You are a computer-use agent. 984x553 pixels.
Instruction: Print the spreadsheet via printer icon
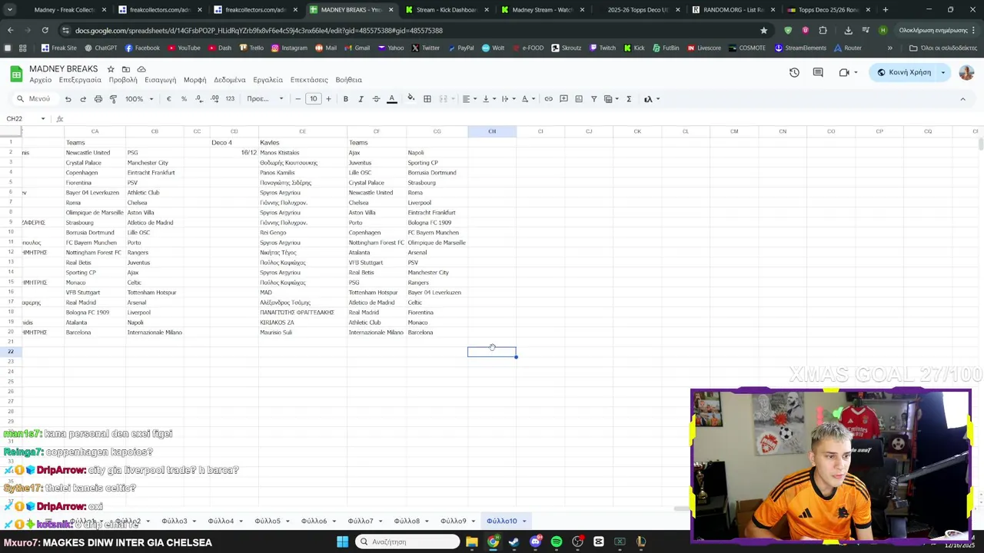pyautogui.click(x=98, y=99)
